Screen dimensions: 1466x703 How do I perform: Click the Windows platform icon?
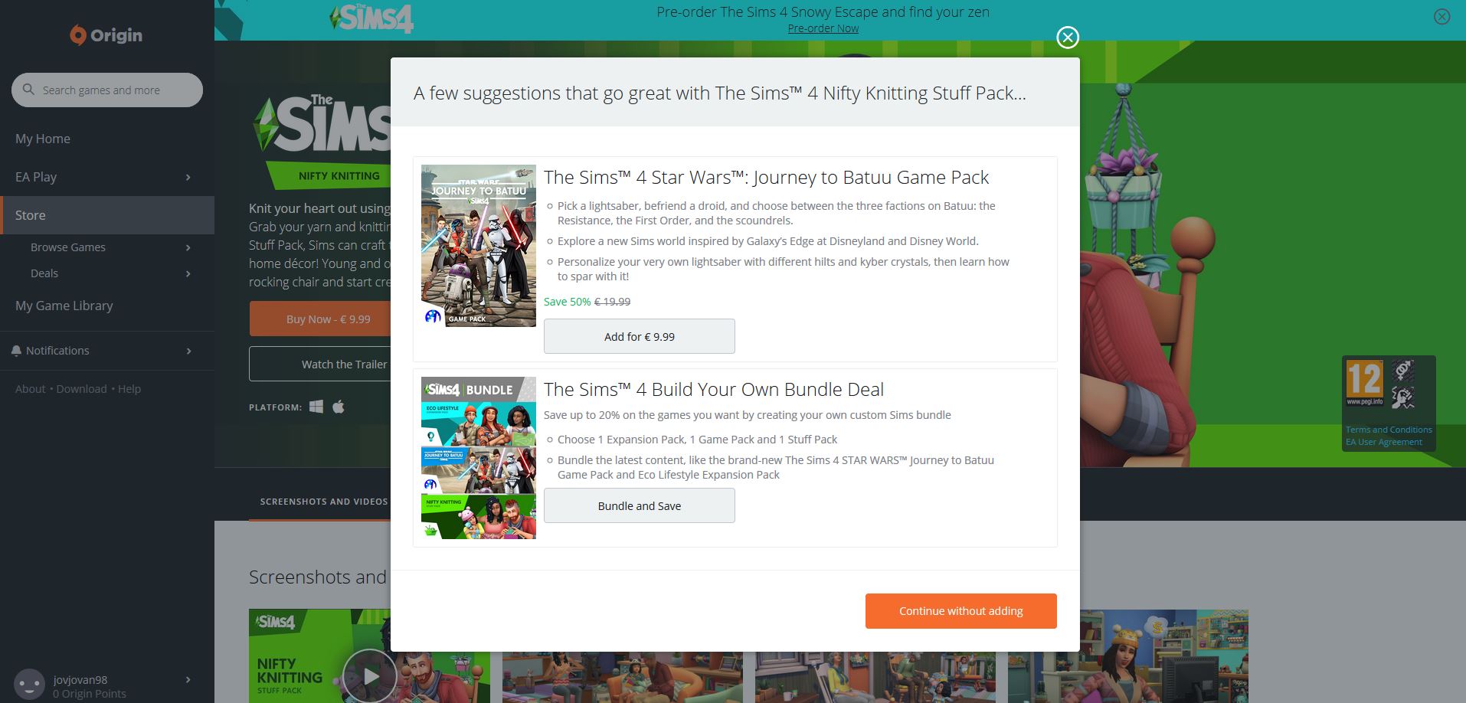316,407
